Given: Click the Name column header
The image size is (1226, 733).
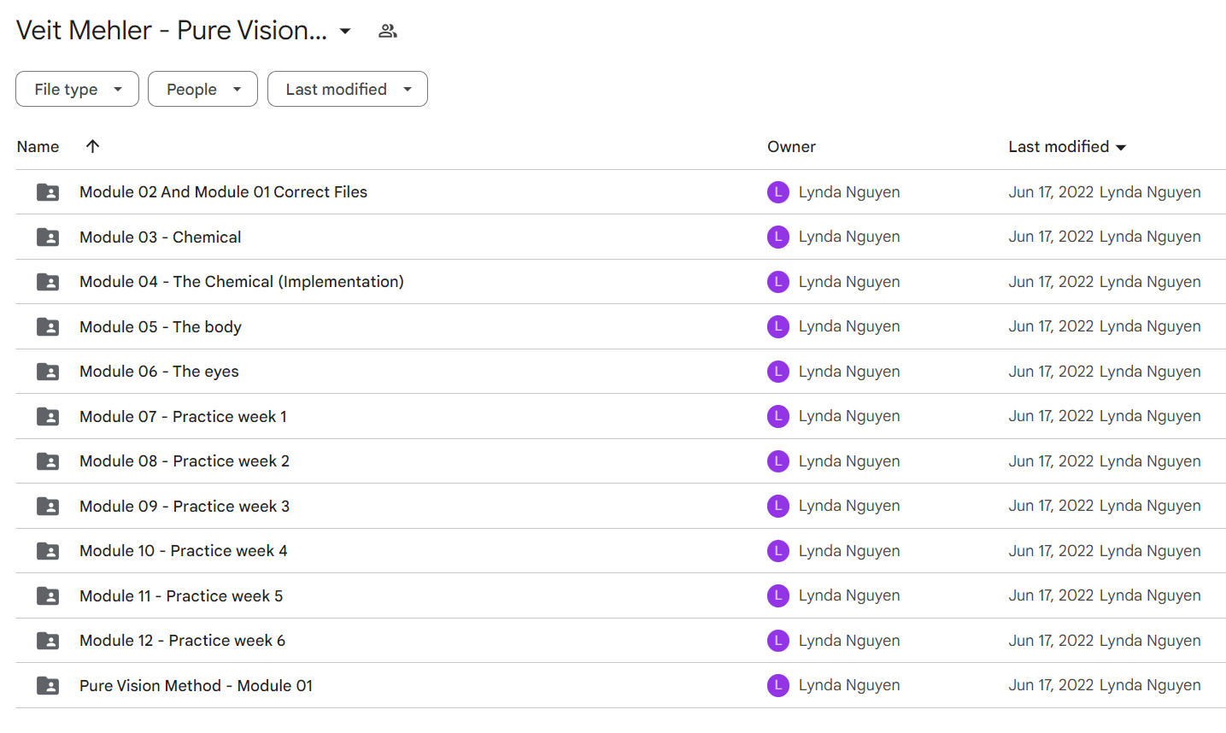Looking at the screenshot, I should tap(38, 147).
